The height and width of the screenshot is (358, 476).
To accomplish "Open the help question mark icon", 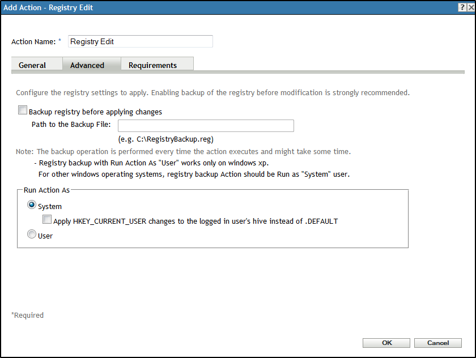I will click(462, 7).
